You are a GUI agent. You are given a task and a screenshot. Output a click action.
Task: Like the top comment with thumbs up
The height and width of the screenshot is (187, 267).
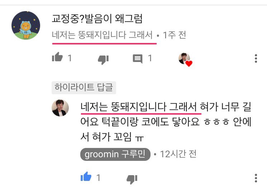[x=57, y=57]
